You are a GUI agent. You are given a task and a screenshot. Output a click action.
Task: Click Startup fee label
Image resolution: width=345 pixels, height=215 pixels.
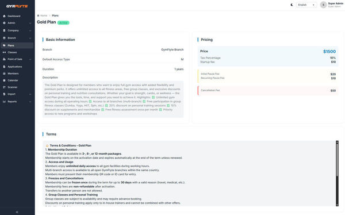tap(207, 62)
